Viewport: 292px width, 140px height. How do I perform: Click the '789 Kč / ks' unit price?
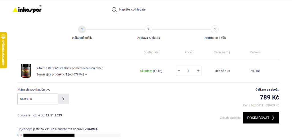click(222, 71)
